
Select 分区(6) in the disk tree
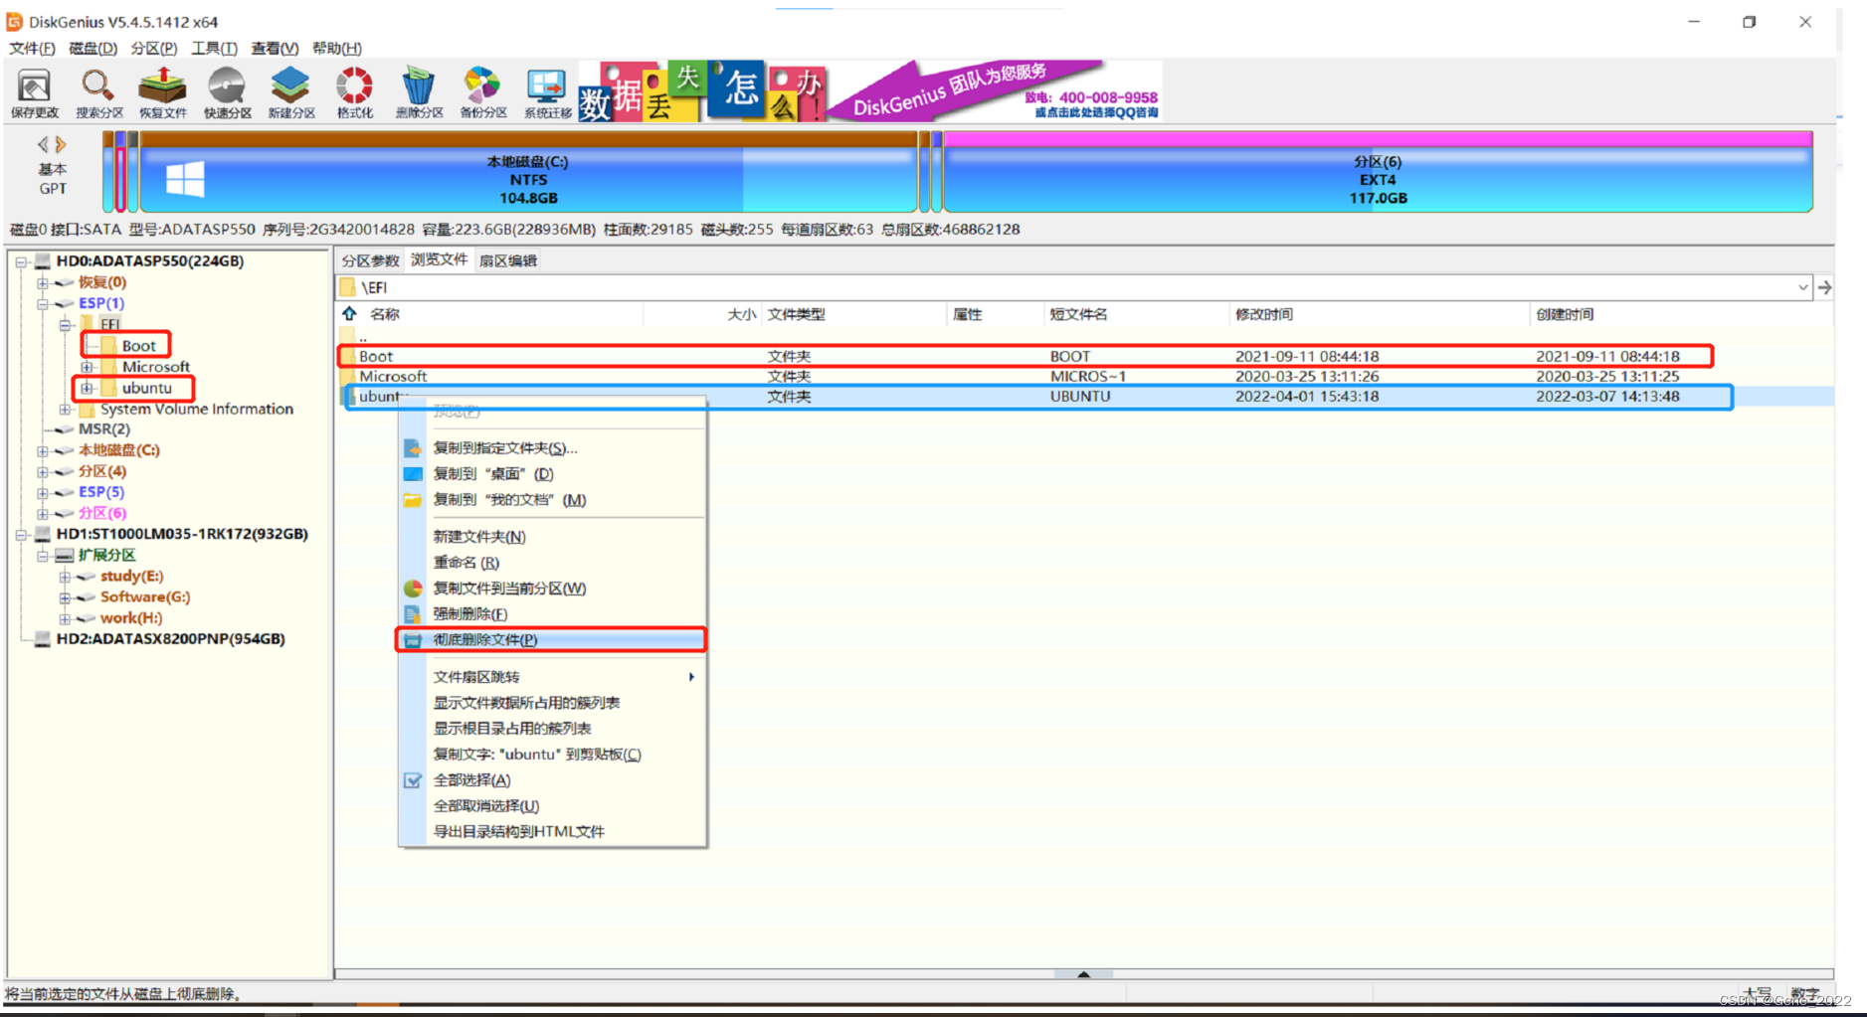pos(102,513)
